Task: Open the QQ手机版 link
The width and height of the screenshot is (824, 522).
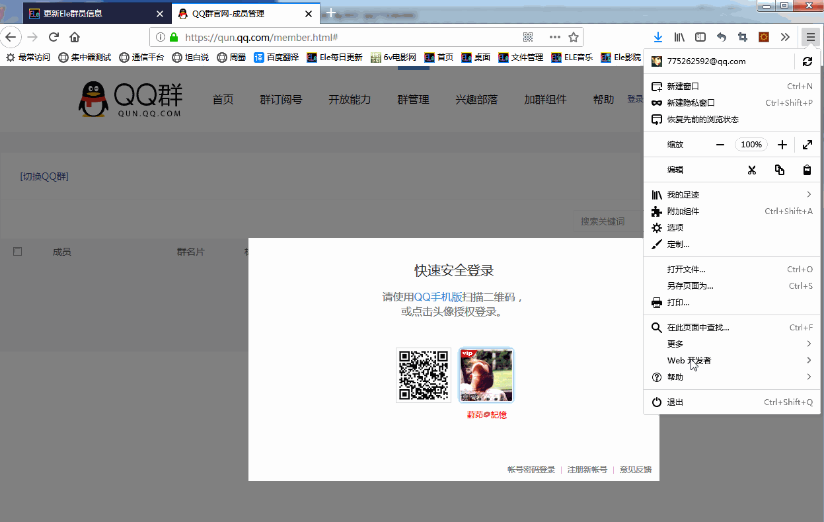Action: click(x=438, y=297)
